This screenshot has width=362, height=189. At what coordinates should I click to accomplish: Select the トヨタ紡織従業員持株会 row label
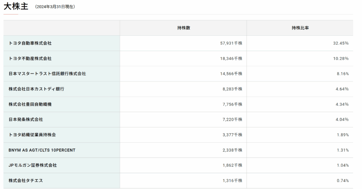pos(32,135)
